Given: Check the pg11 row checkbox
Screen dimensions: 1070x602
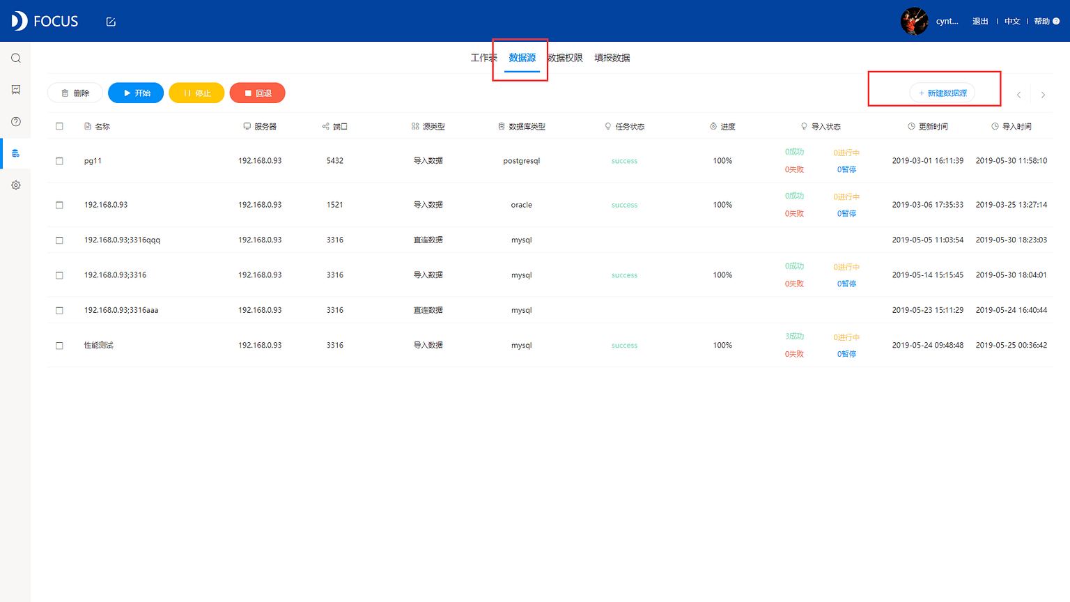Looking at the screenshot, I should coord(59,161).
